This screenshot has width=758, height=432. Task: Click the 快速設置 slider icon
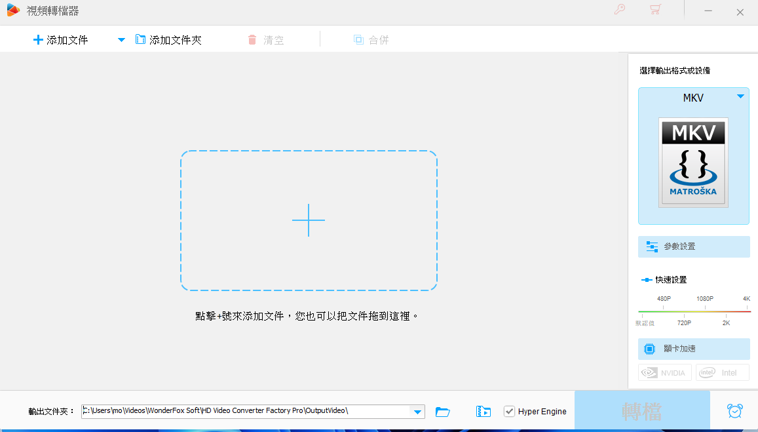pos(647,280)
